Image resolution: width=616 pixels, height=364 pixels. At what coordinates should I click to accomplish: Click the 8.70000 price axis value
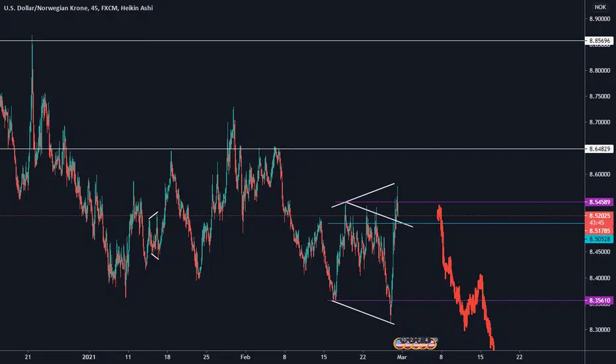tap(599, 122)
